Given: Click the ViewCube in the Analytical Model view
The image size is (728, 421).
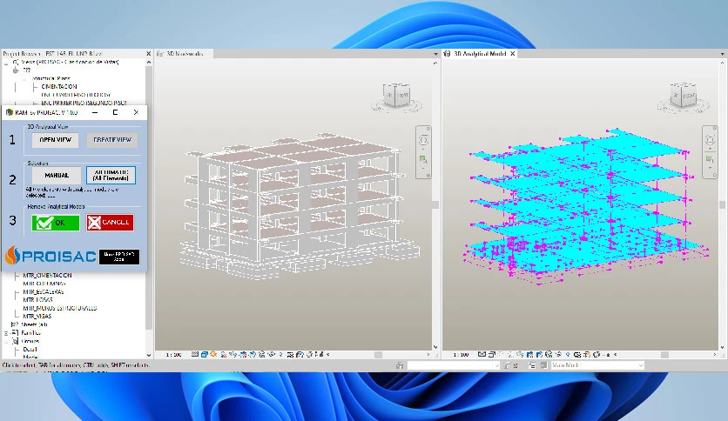Looking at the screenshot, I should pyautogui.click(x=683, y=96).
